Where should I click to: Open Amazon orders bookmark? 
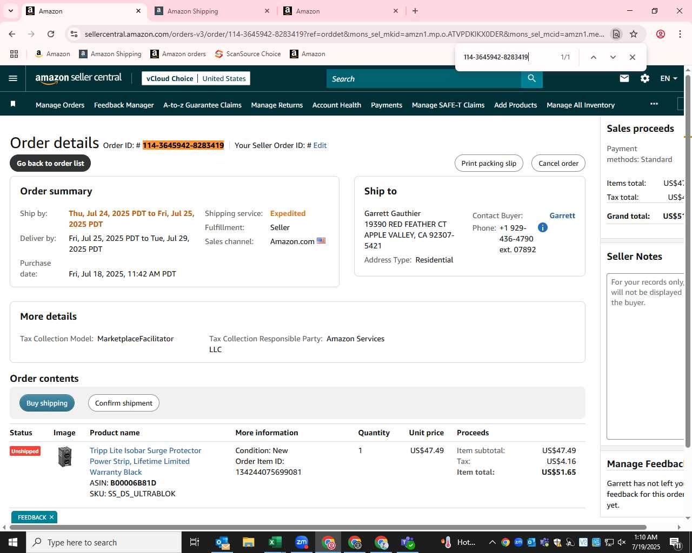[x=178, y=54]
